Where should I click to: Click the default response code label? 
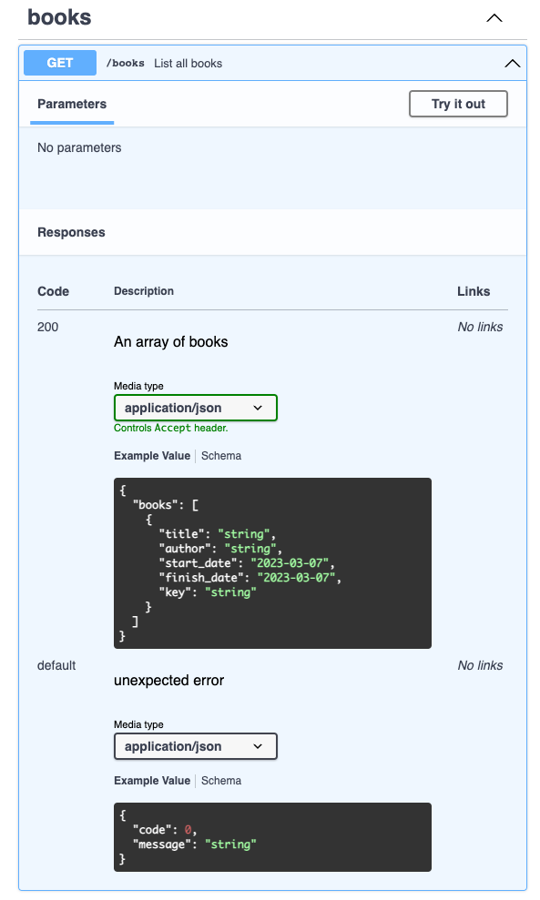coord(56,665)
